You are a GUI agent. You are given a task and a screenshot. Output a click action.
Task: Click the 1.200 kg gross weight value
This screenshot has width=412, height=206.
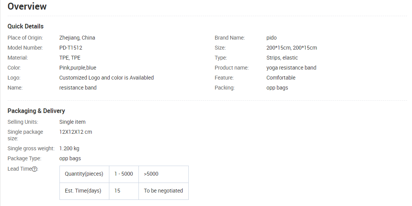pyautogui.click(x=69, y=149)
